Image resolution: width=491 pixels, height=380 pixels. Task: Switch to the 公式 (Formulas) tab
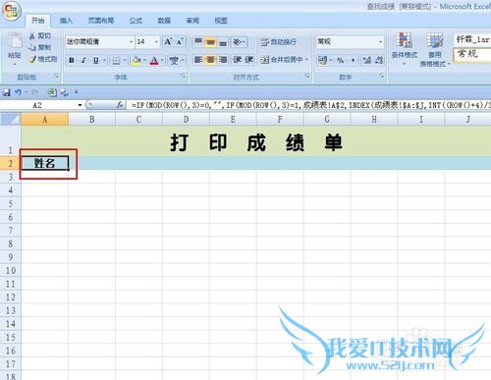[x=136, y=21]
